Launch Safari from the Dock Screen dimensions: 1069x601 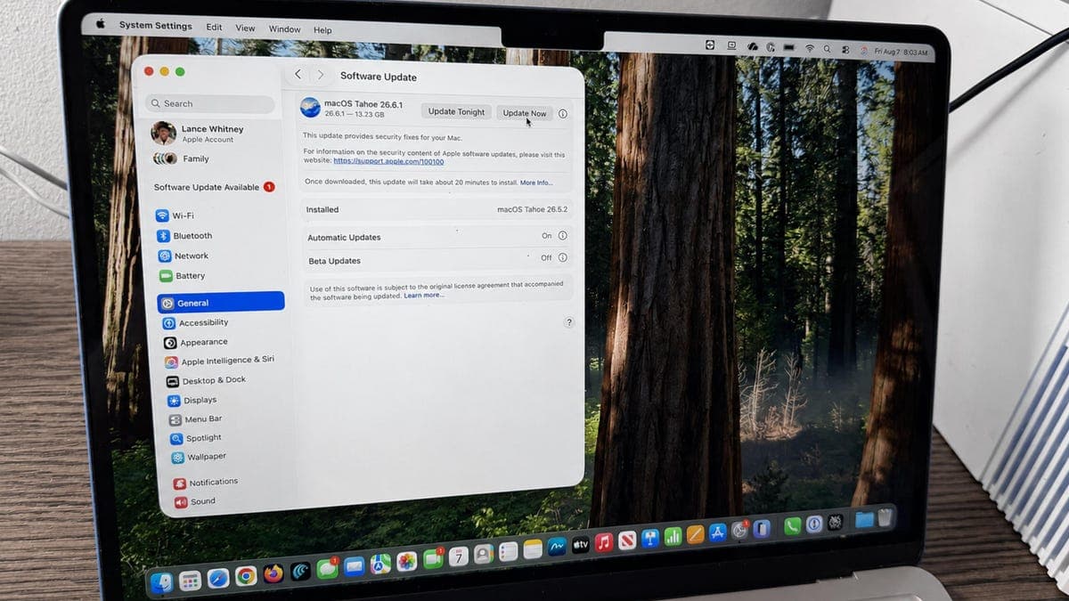[x=218, y=578]
